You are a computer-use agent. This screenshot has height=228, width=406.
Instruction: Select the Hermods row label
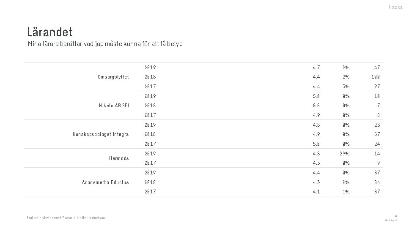click(x=119, y=158)
